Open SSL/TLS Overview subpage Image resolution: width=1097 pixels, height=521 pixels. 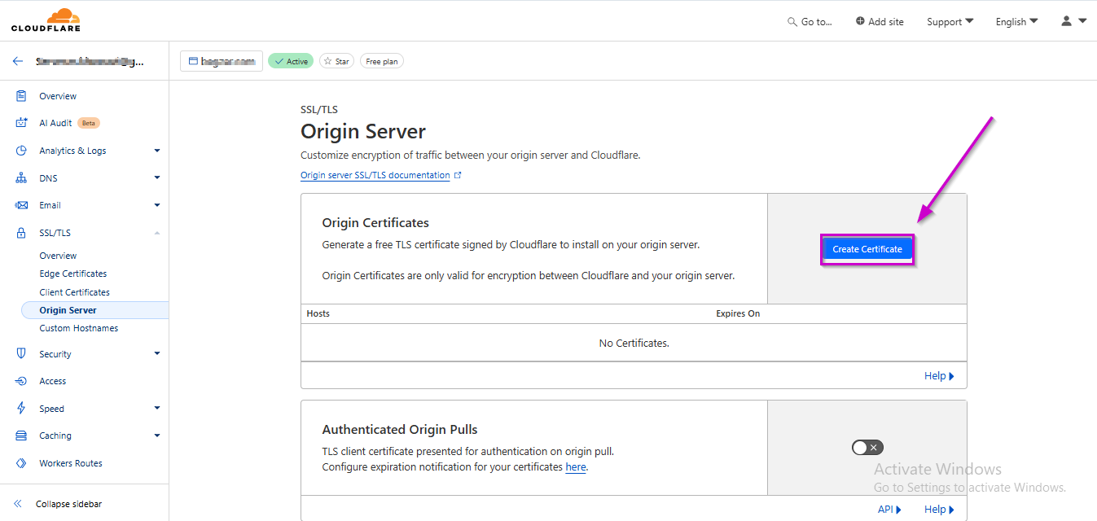coord(58,256)
